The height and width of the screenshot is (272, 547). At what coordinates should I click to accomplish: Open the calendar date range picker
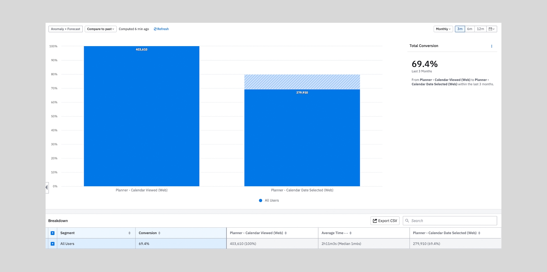pos(491,29)
